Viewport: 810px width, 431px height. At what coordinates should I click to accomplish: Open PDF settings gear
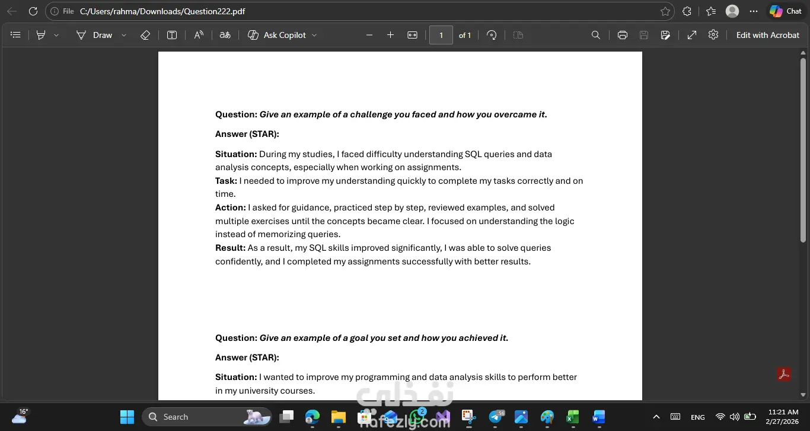[713, 35]
